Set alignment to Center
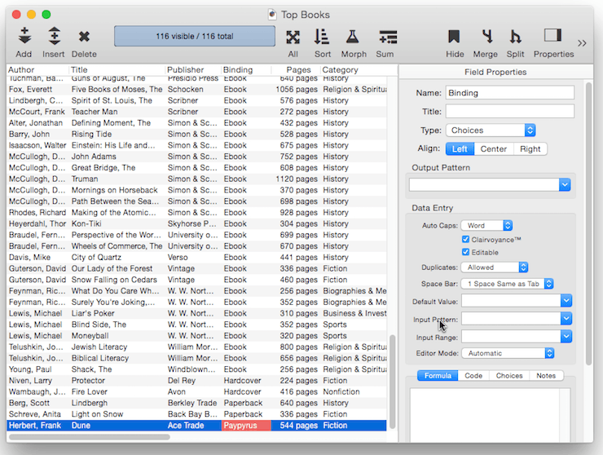 click(x=493, y=149)
